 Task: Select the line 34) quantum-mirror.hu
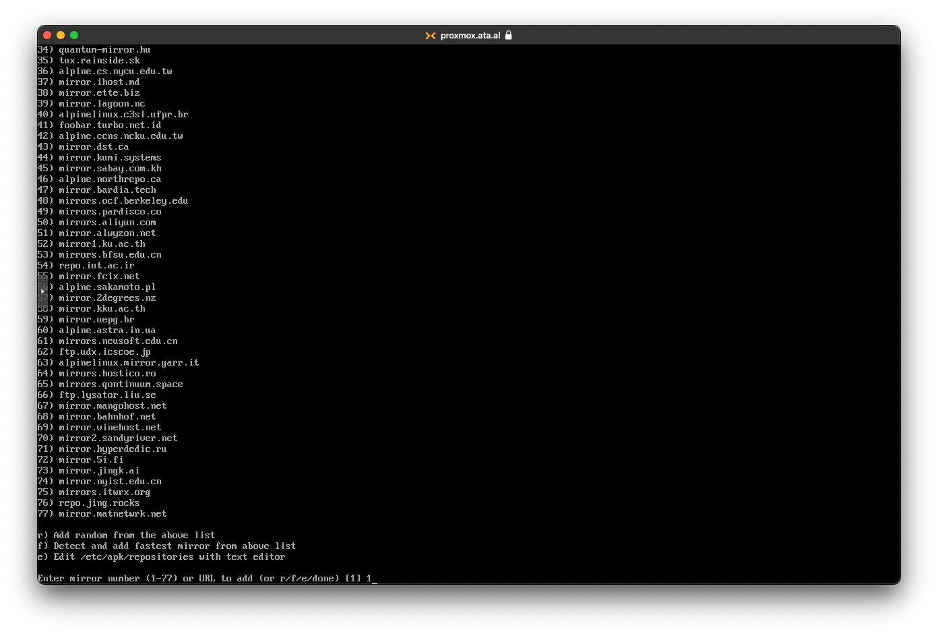[x=94, y=50]
